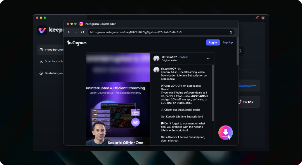Select the TikTok service tile

(249, 102)
